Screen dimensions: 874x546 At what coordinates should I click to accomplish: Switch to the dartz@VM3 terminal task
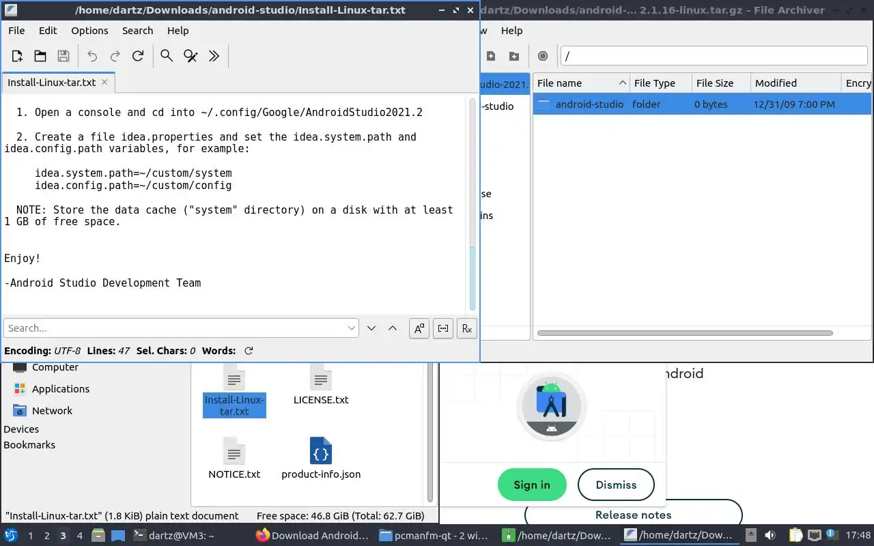[x=173, y=536]
